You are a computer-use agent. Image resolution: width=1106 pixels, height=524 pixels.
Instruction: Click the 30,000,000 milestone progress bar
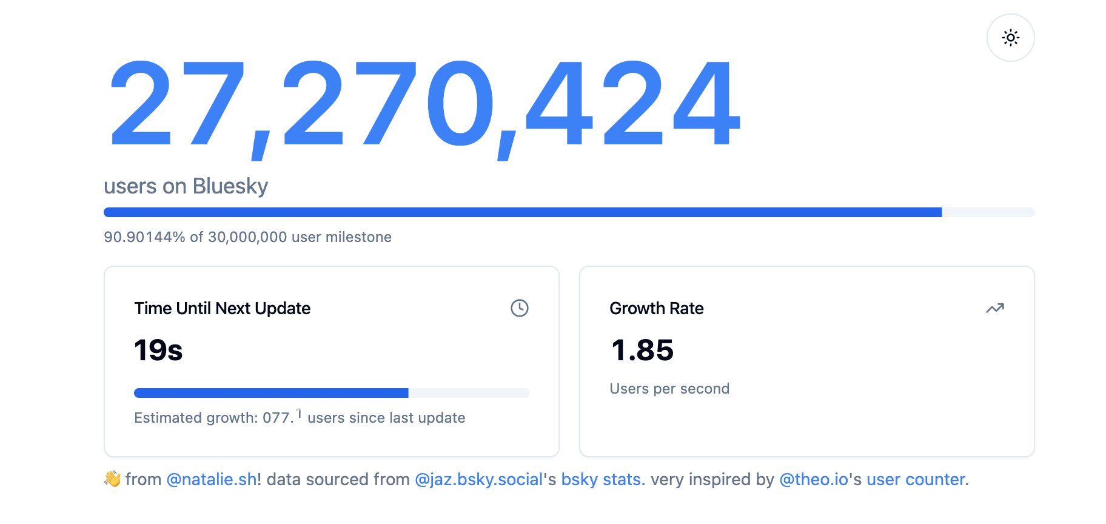(x=569, y=212)
